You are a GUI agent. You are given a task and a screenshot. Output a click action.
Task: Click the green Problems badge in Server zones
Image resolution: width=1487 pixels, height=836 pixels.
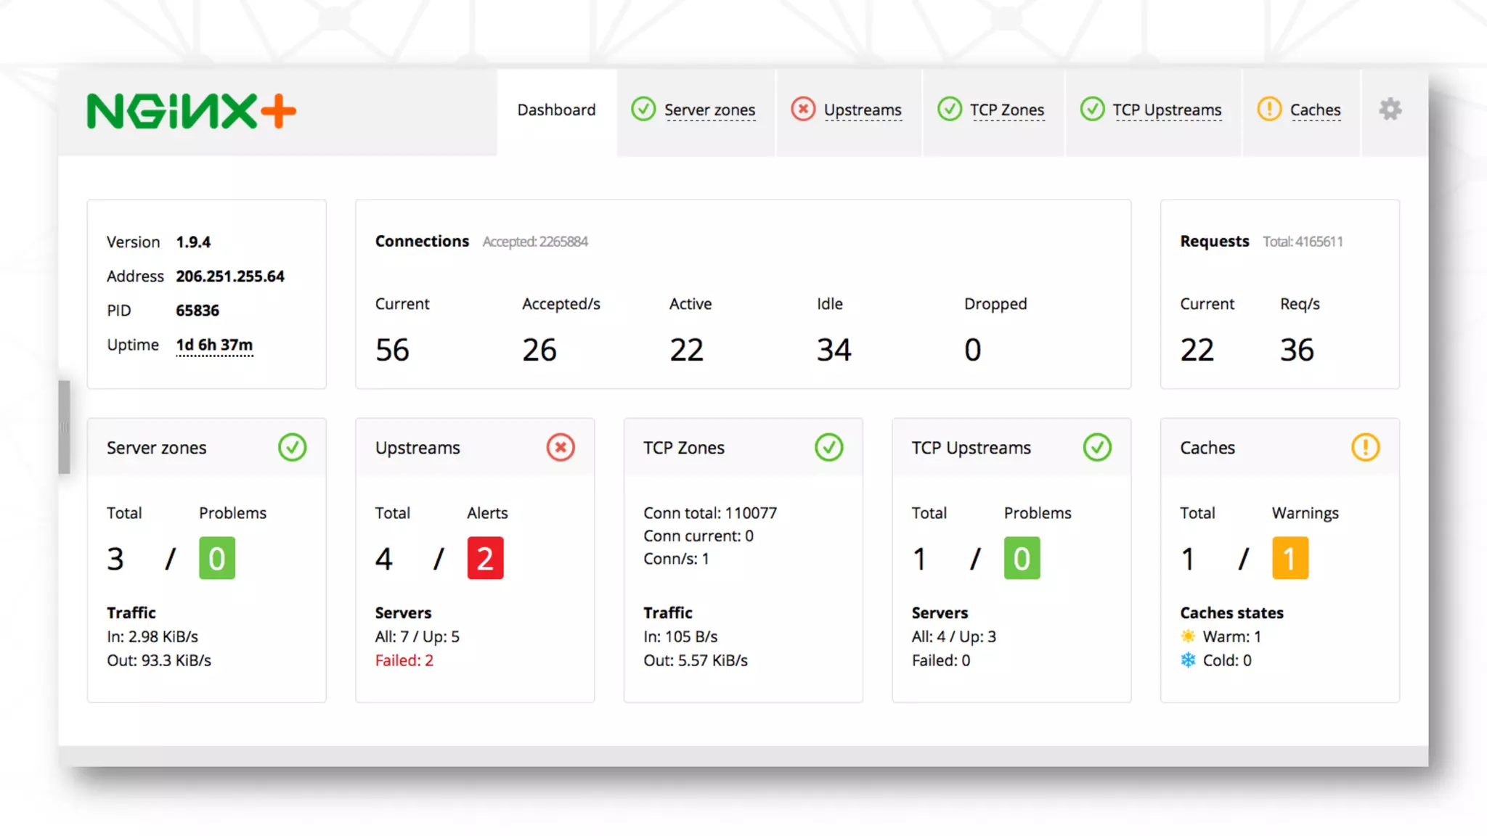[x=217, y=558]
